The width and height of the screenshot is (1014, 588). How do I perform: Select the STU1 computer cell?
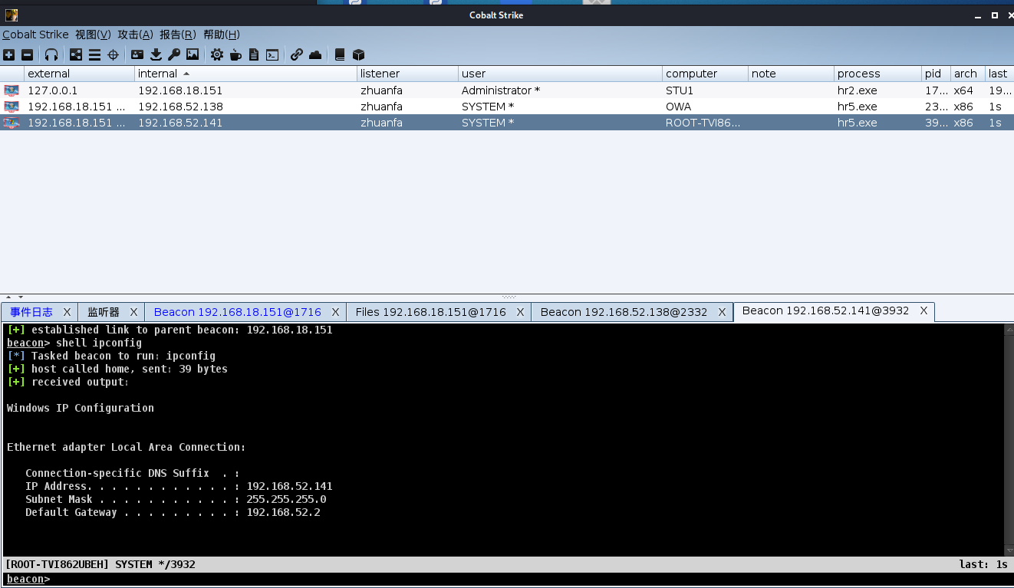(x=705, y=90)
